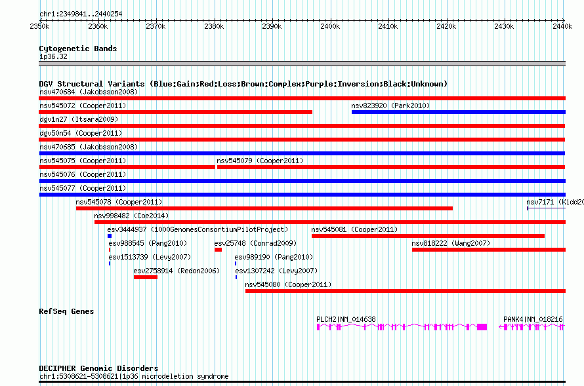Click the 2370k position on the ruler
Viewport: 584px width, 386px height.
156,26
